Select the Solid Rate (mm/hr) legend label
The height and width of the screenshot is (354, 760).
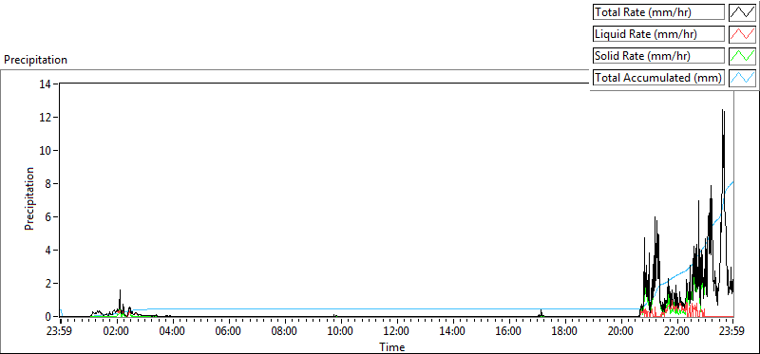pos(658,56)
